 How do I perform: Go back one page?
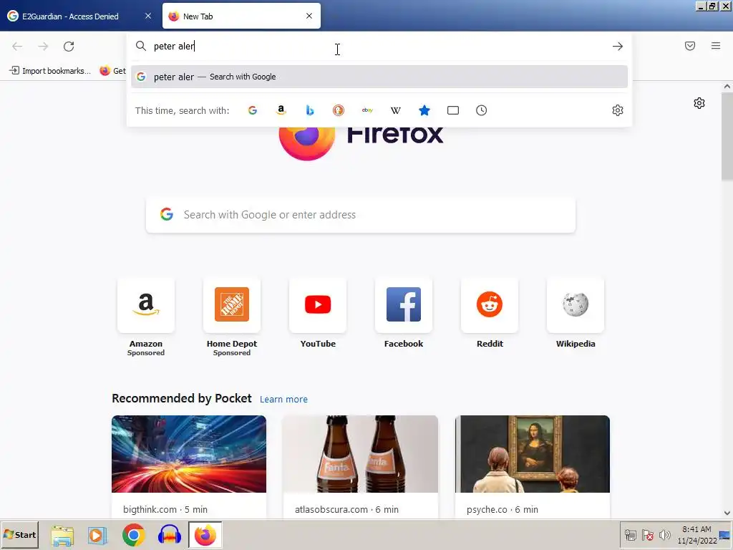pos(17,47)
